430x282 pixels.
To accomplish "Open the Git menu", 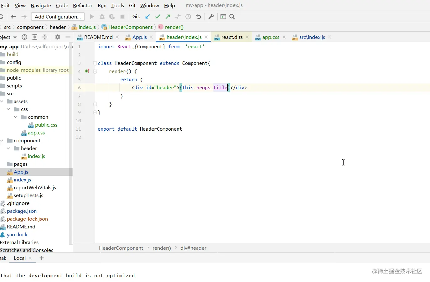I will (x=132, y=5).
